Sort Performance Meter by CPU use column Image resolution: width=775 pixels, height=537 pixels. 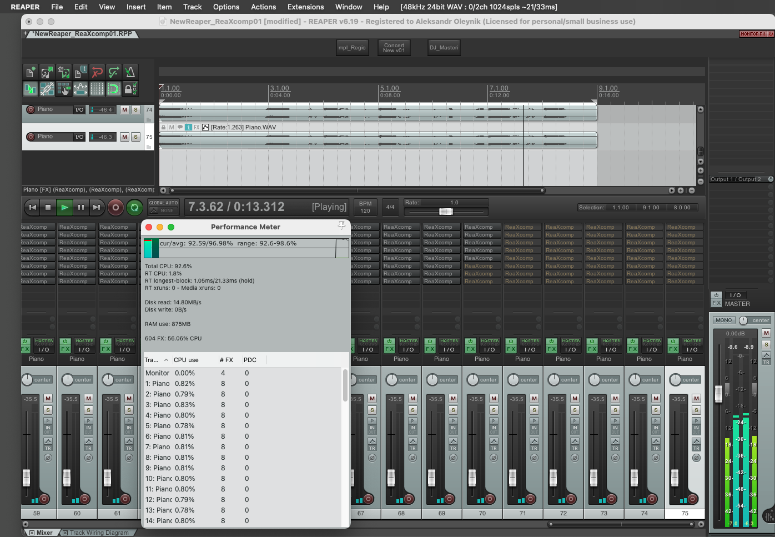tap(194, 360)
